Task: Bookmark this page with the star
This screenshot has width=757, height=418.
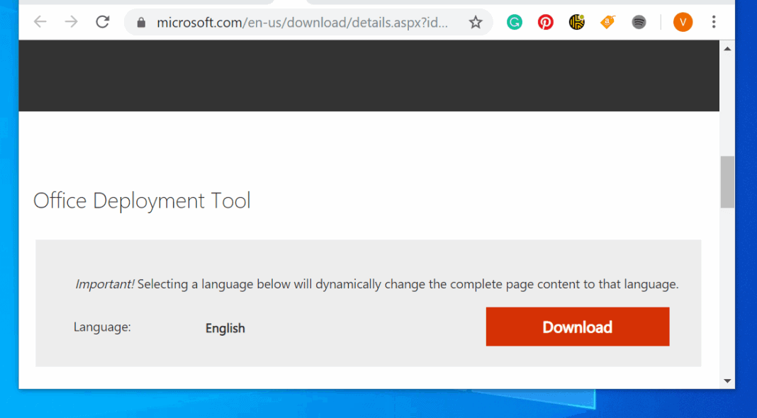Action: (475, 22)
